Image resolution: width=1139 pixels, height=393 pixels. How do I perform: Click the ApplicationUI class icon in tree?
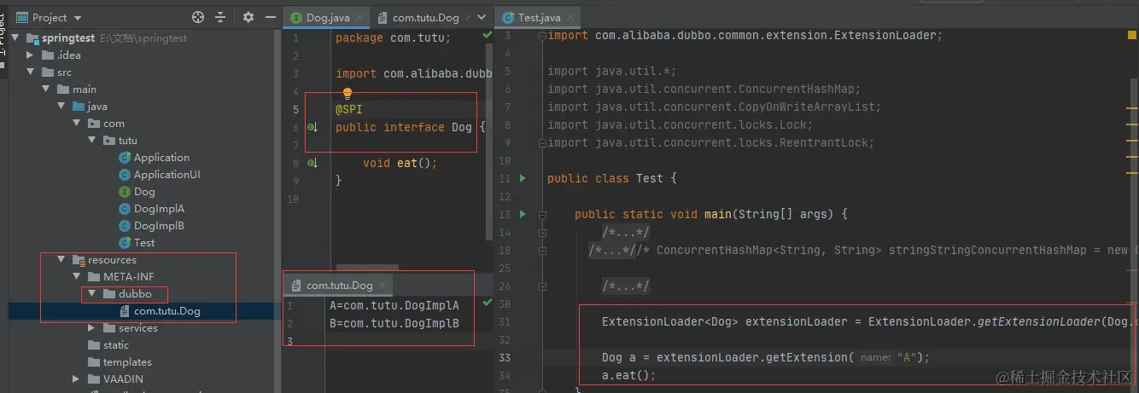pyautogui.click(x=126, y=175)
